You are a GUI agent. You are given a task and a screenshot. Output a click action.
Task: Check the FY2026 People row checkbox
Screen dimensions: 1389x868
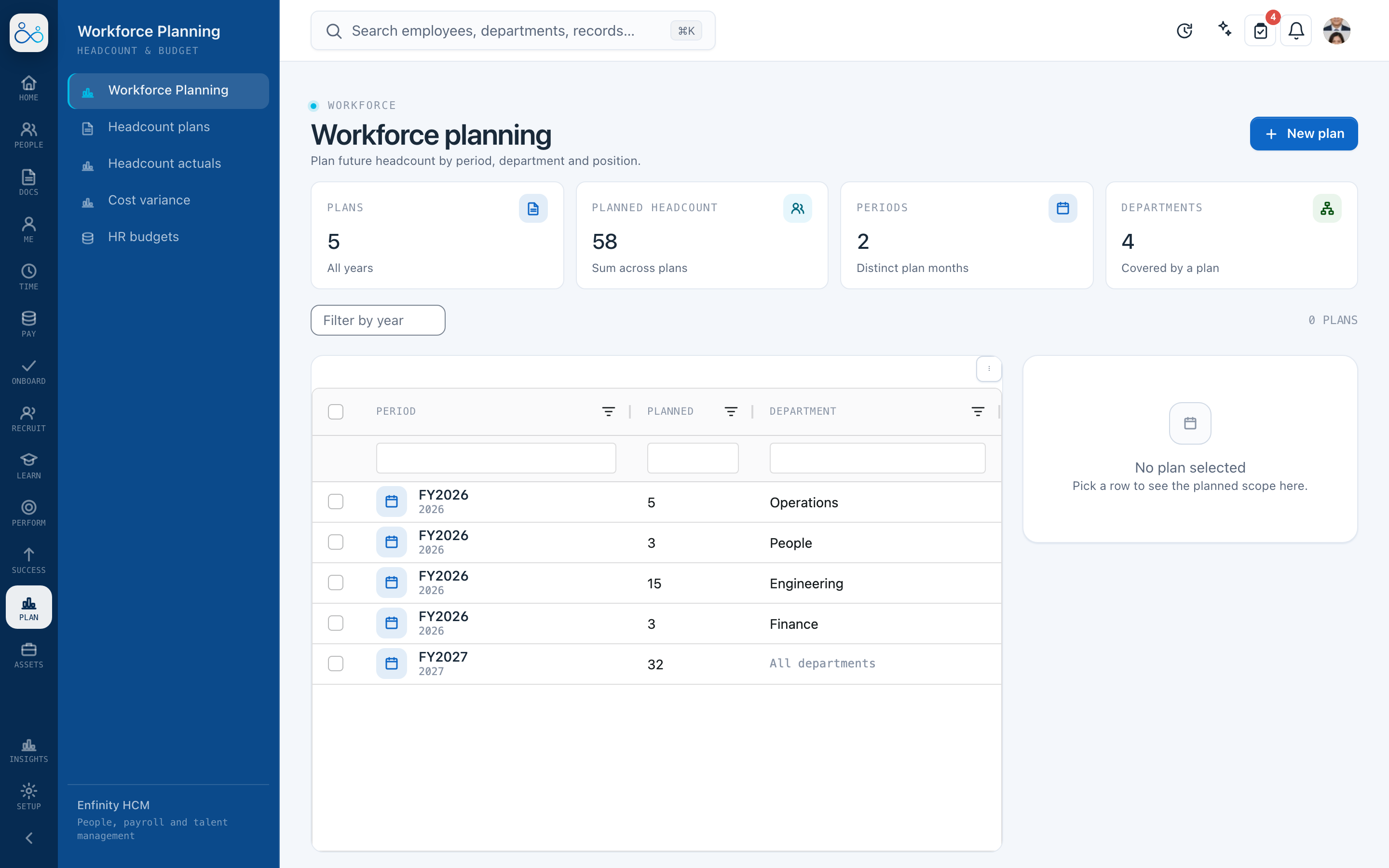pos(336,542)
